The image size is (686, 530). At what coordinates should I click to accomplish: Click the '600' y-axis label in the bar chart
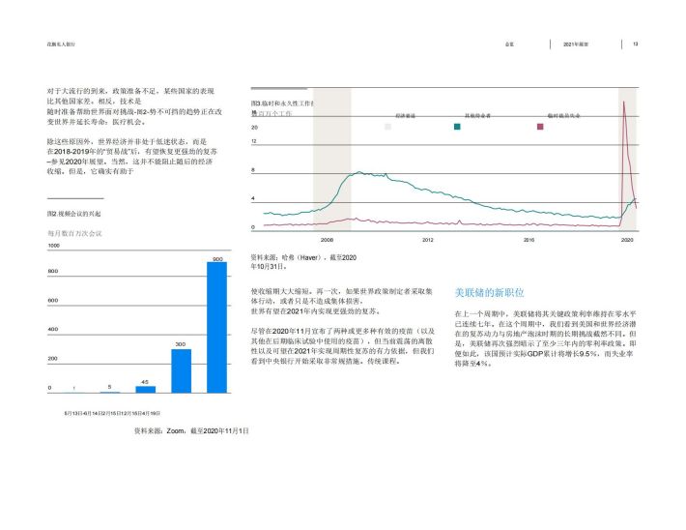pos(53,301)
